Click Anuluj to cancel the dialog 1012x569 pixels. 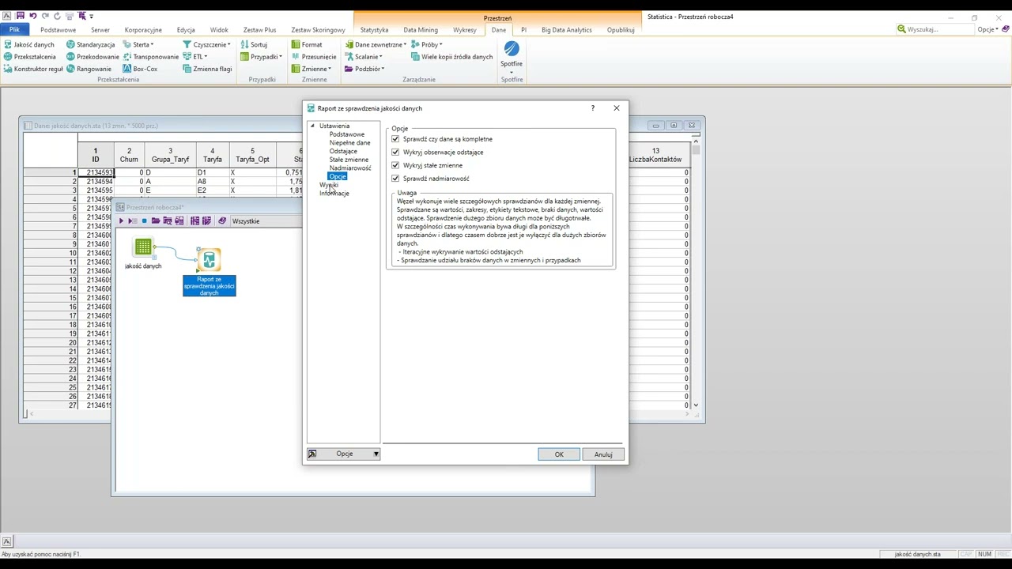click(603, 454)
